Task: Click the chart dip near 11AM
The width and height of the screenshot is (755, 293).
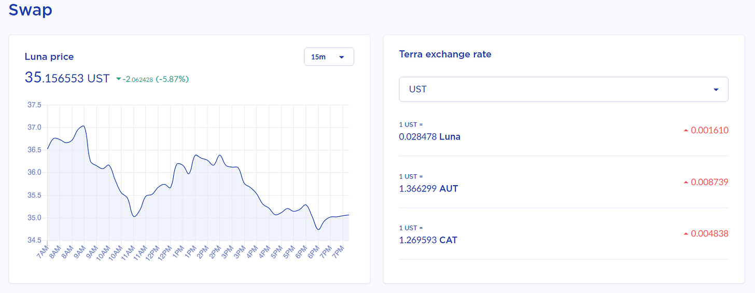Action: point(134,216)
